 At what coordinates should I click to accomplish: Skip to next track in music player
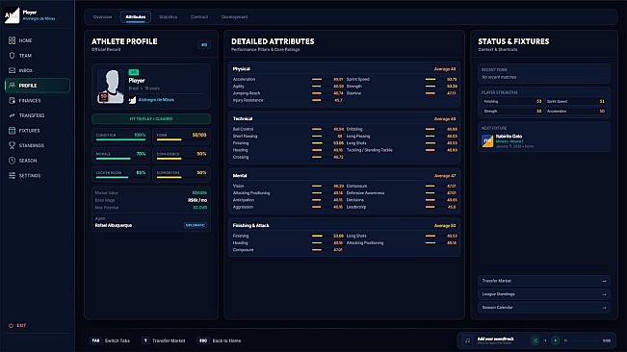[565, 340]
